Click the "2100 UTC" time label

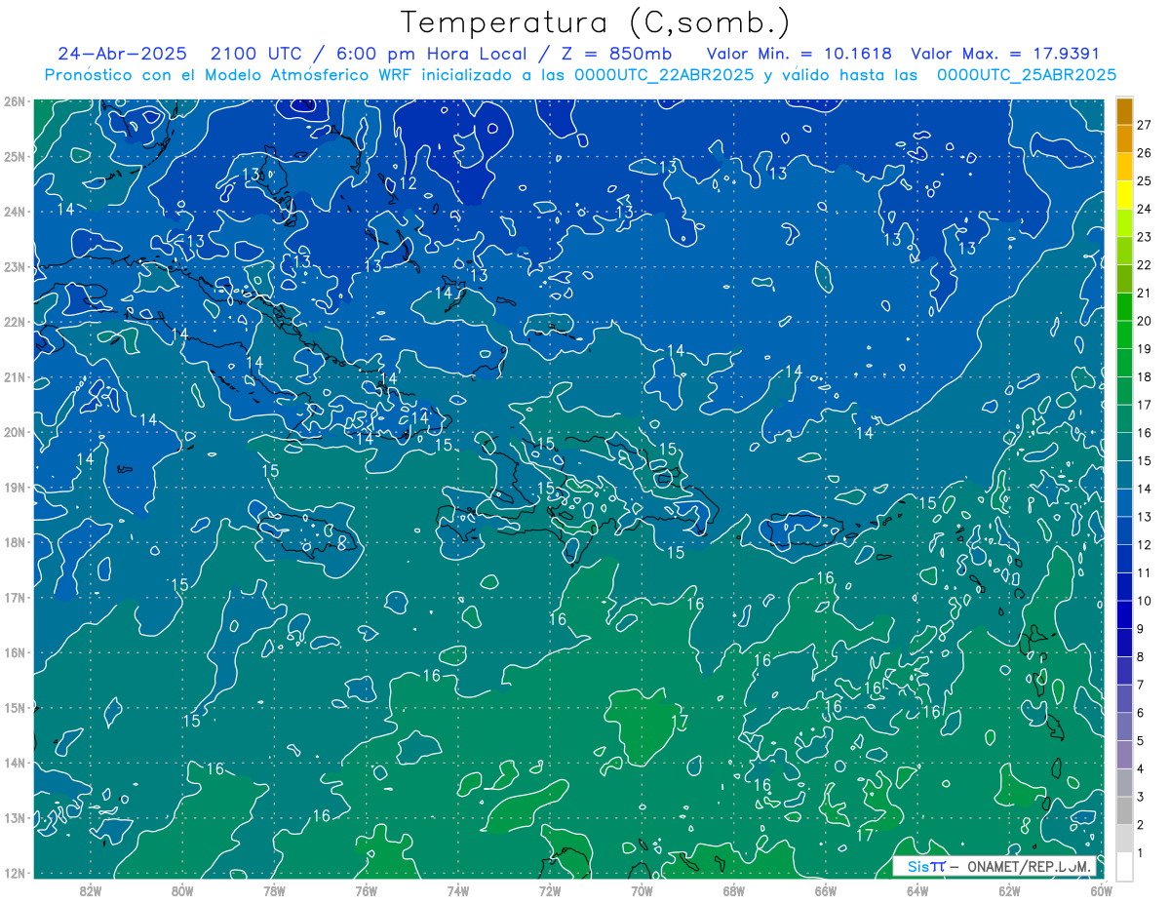point(256,54)
